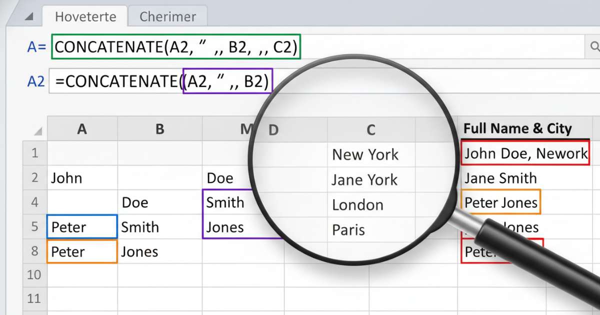The height and width of the screenshot is (315, 600).
Task: Click the search magnifier icon beside formula bar
Action: coord(594,46)
